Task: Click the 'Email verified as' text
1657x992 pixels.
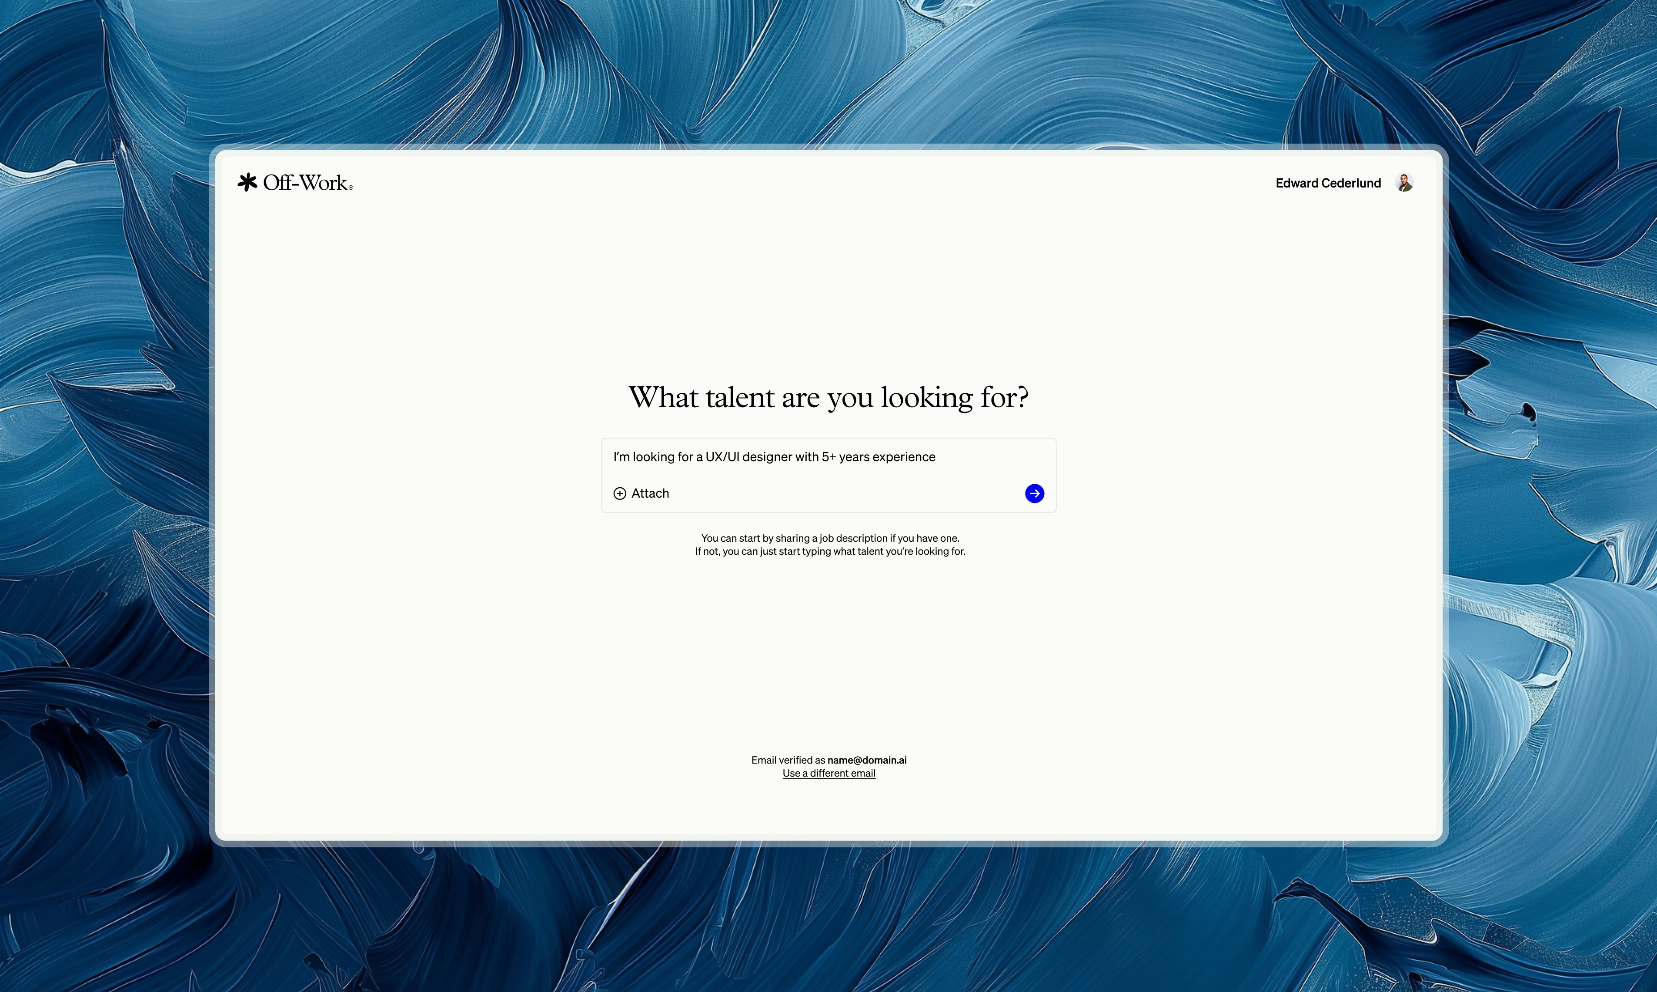Action: (x=788, y=760)
